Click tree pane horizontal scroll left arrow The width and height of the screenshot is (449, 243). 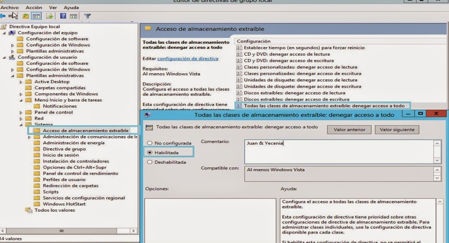(x=2, y=231)
